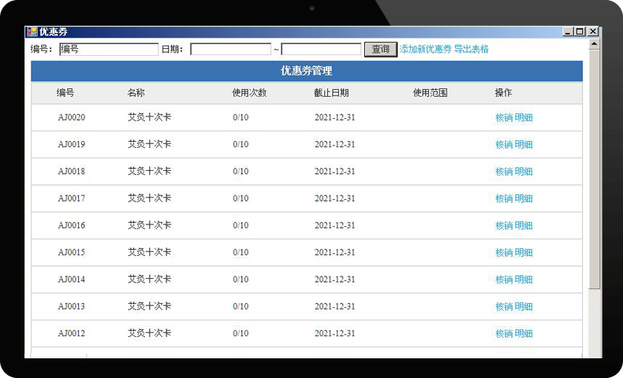Open the 添加新优惠券 link
This screenshot has width=623, height=378.
(426, 49)
